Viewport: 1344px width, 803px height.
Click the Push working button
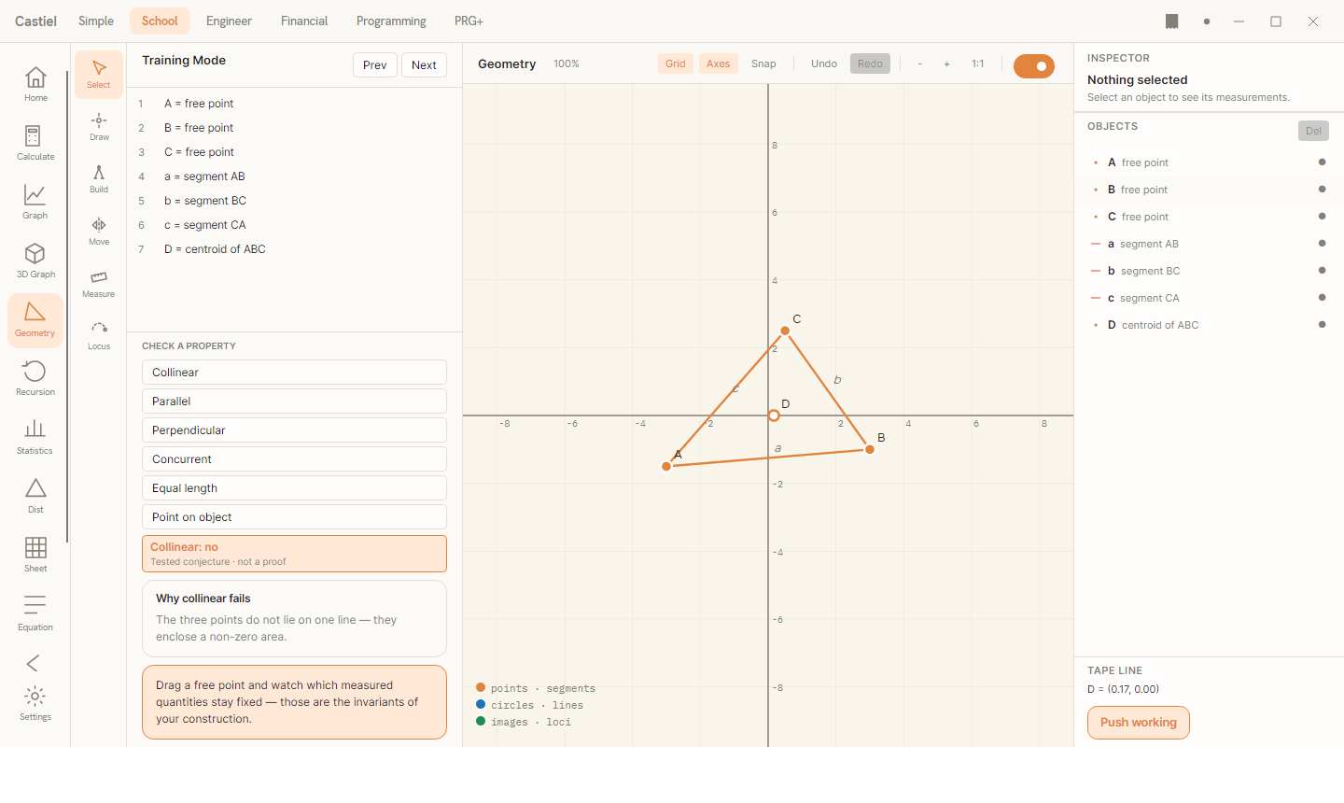(1139, 723)
